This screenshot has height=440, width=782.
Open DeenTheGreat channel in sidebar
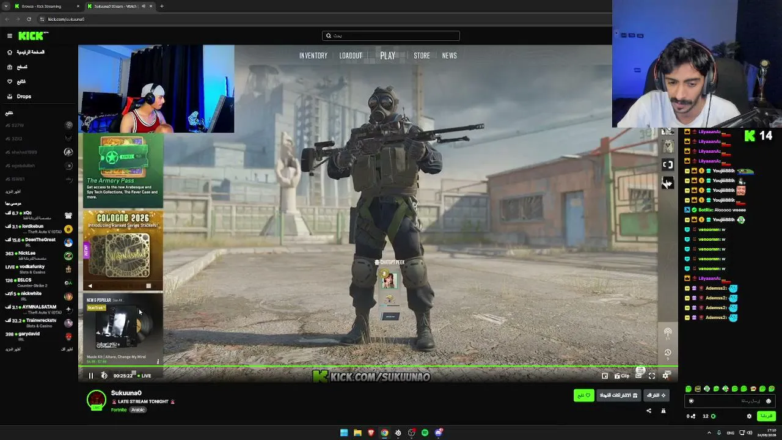[38, 242]
